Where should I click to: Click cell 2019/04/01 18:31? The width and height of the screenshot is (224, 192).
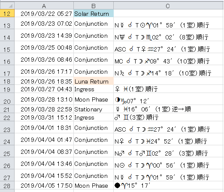click(44, 127)
